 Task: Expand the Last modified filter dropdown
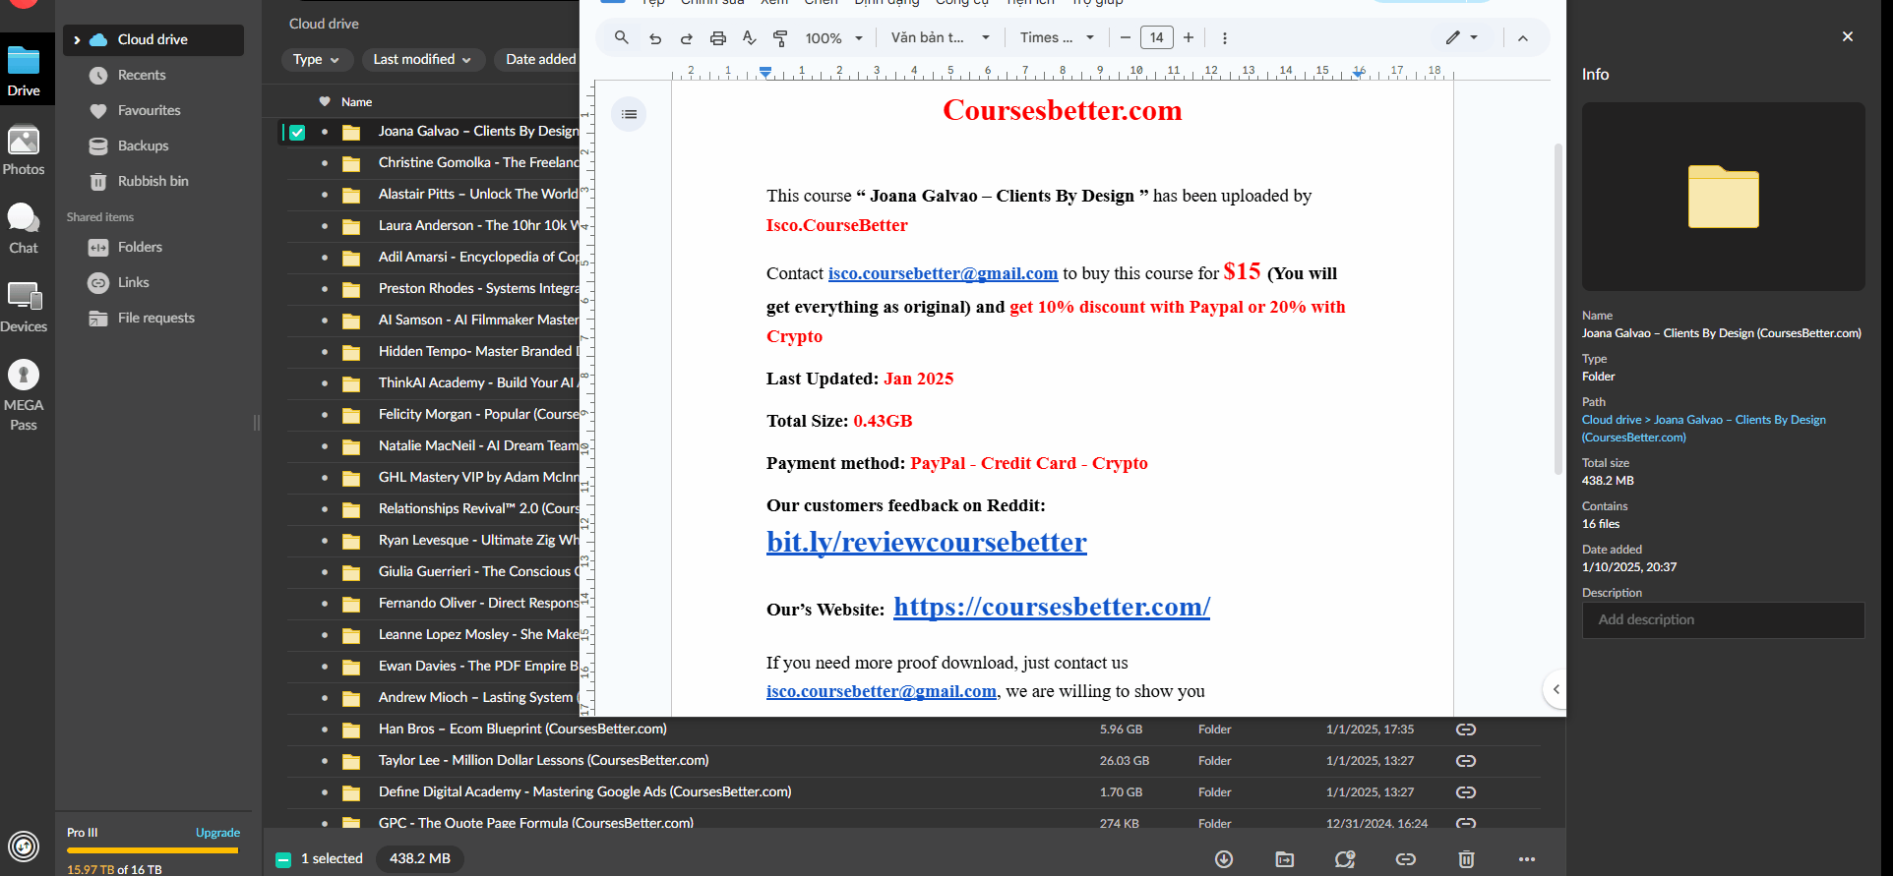[422, 60]
